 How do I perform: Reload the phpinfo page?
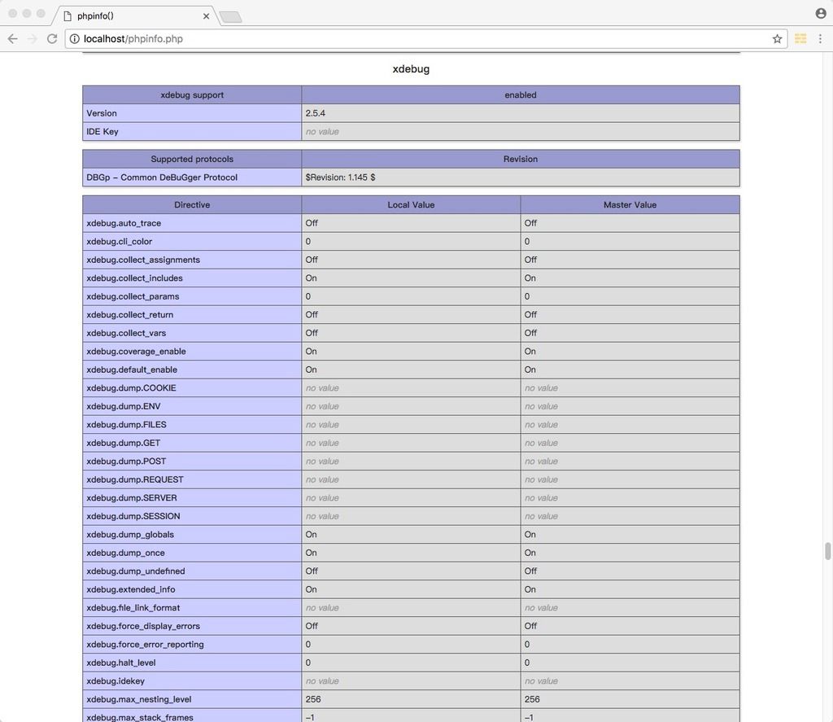coord(52,39)
